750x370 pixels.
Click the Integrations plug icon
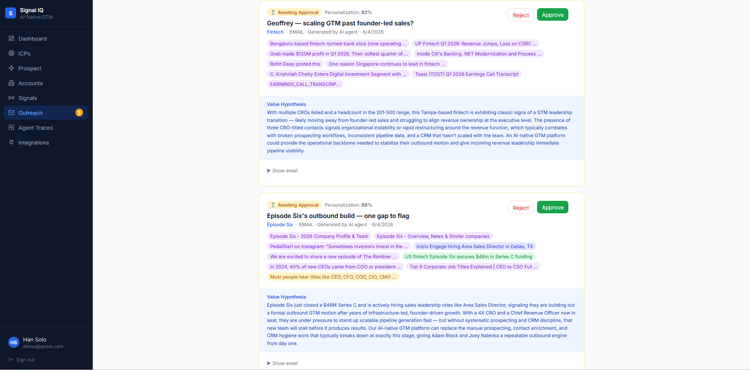point(11,142)
